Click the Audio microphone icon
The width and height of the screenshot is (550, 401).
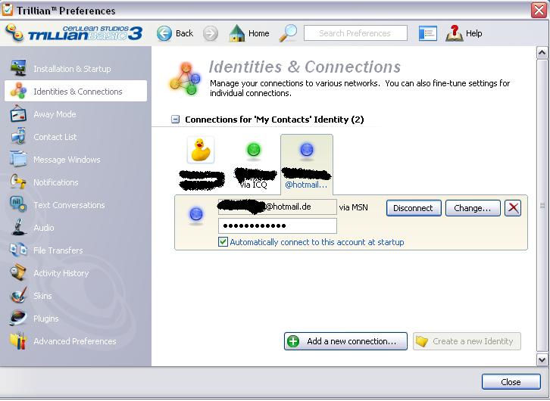click(x=18, y=227)
